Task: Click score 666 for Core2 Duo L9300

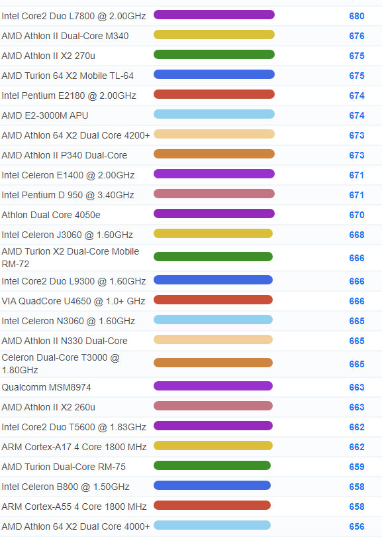Action: (x=357, y=282)
